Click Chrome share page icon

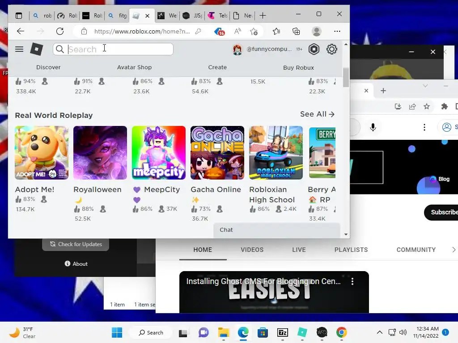point(412,106)
